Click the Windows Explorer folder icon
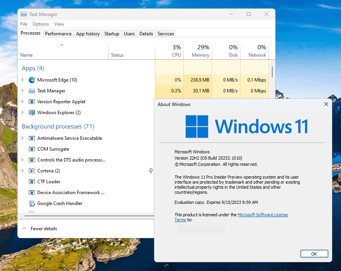Screen dimensions: 341x271 pos(31,113)
